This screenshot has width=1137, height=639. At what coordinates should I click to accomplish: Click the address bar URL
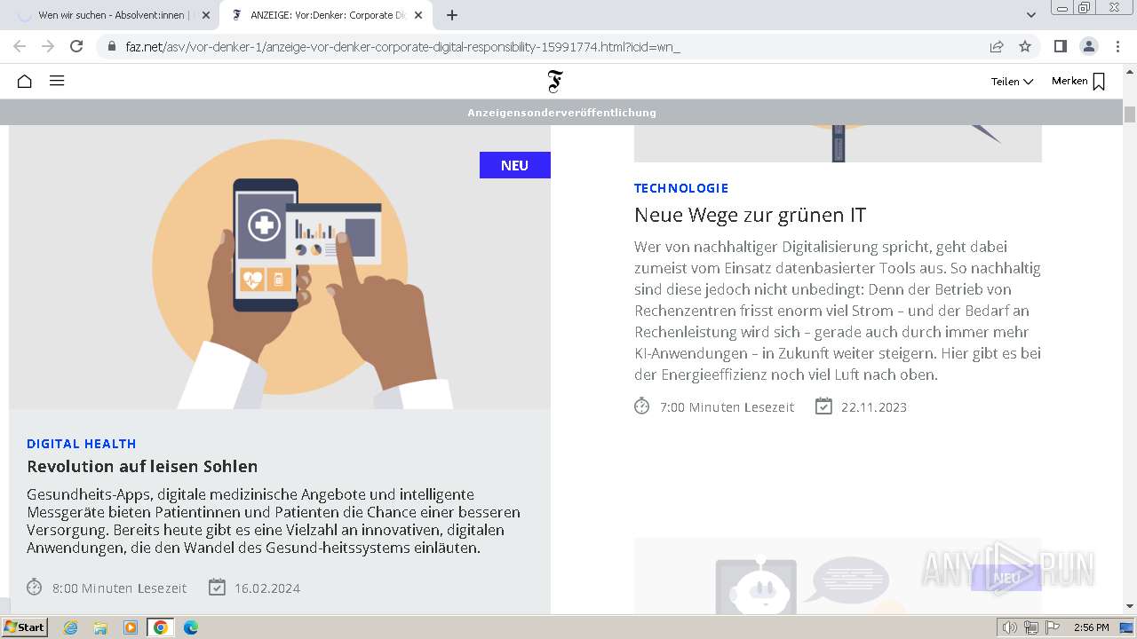pyautogui.click(x=402, y=47)
